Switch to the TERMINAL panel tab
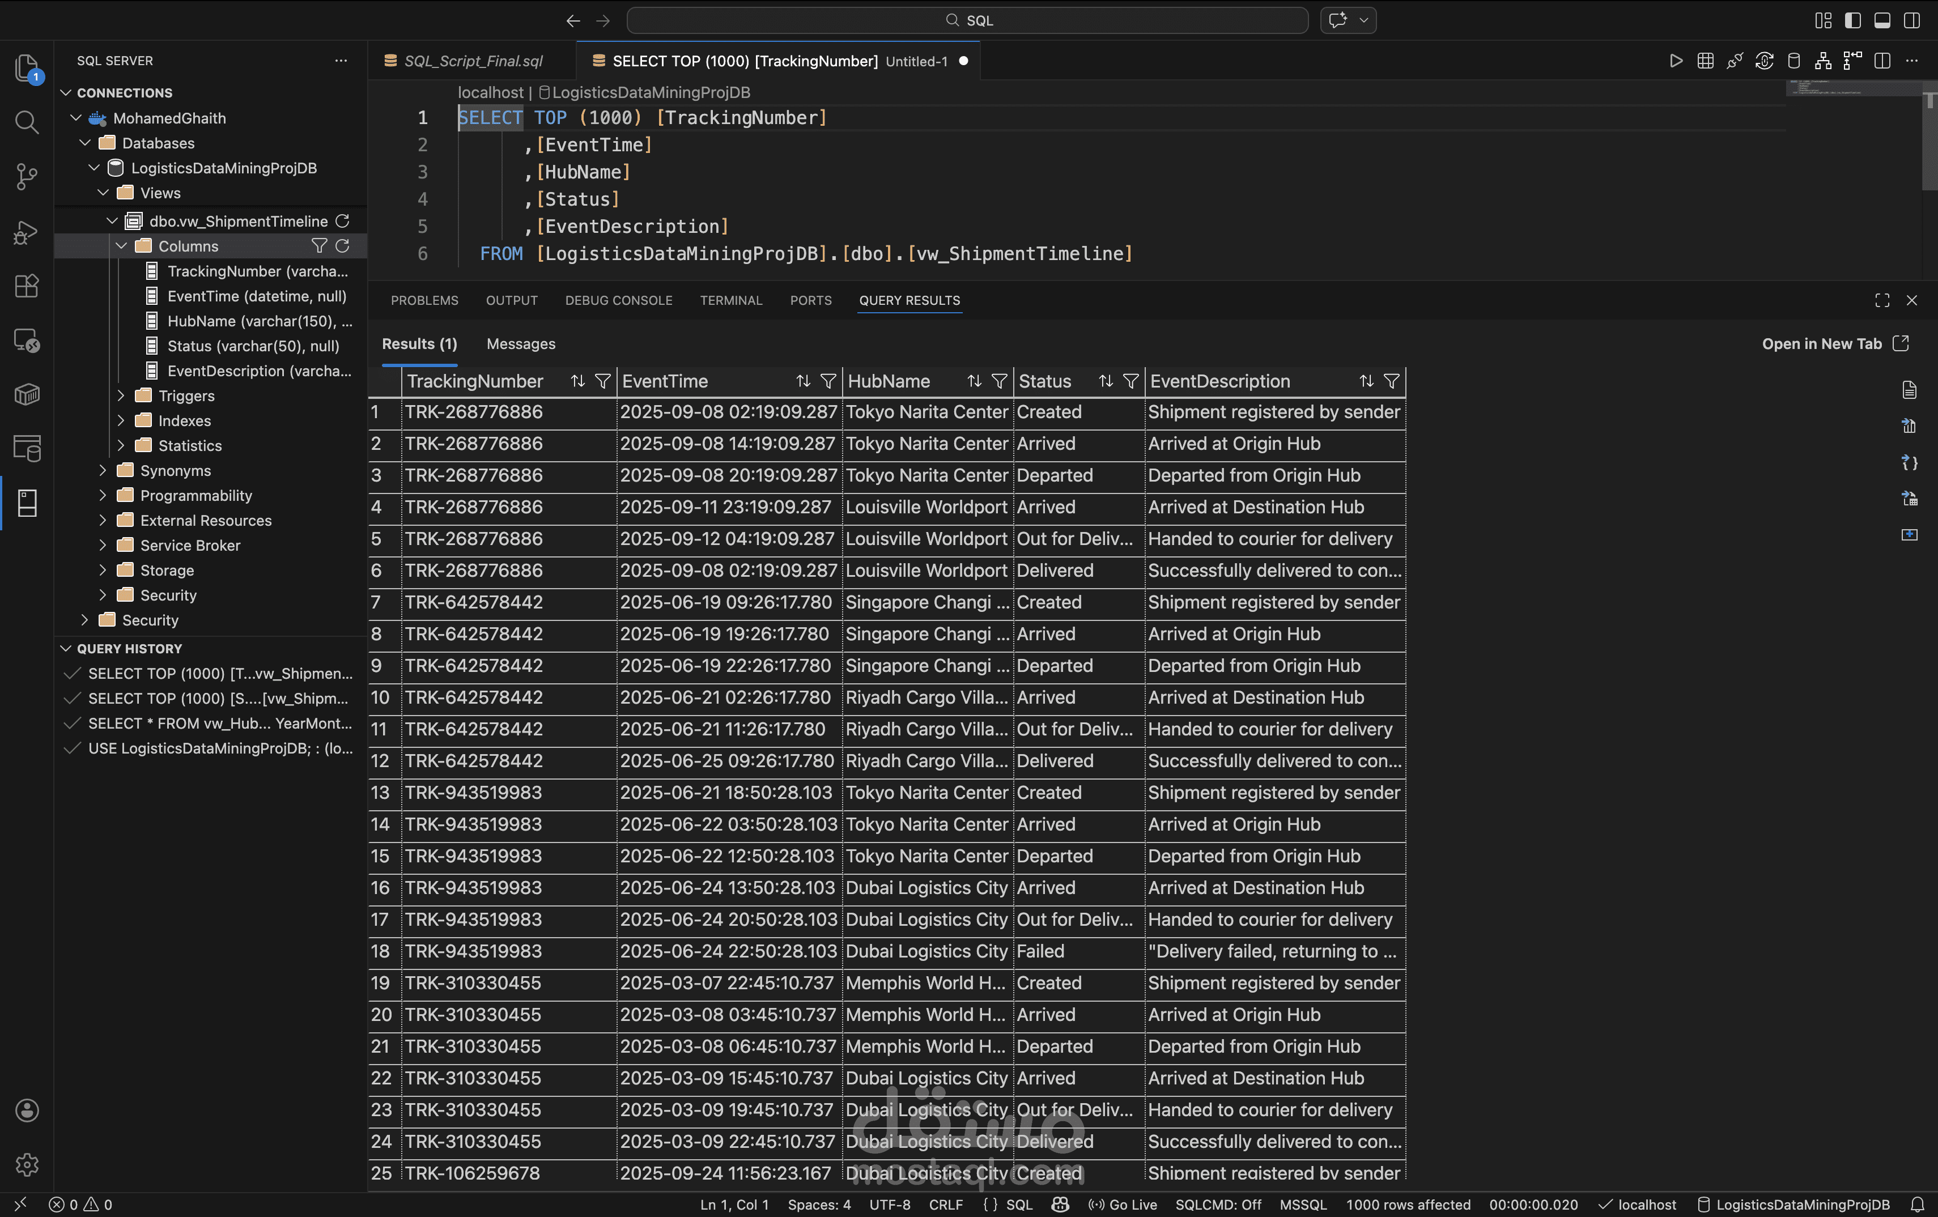This screenshot has height=1217, width=1938. pyautogui.click(x=731, y=300)
